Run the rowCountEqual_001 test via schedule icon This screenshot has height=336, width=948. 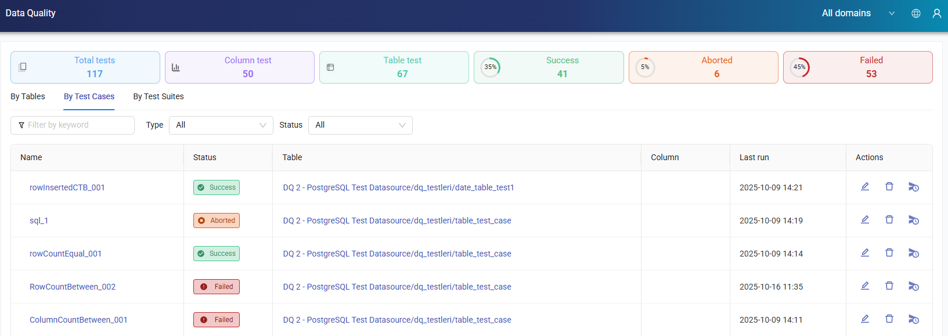[x=913, y=253]
